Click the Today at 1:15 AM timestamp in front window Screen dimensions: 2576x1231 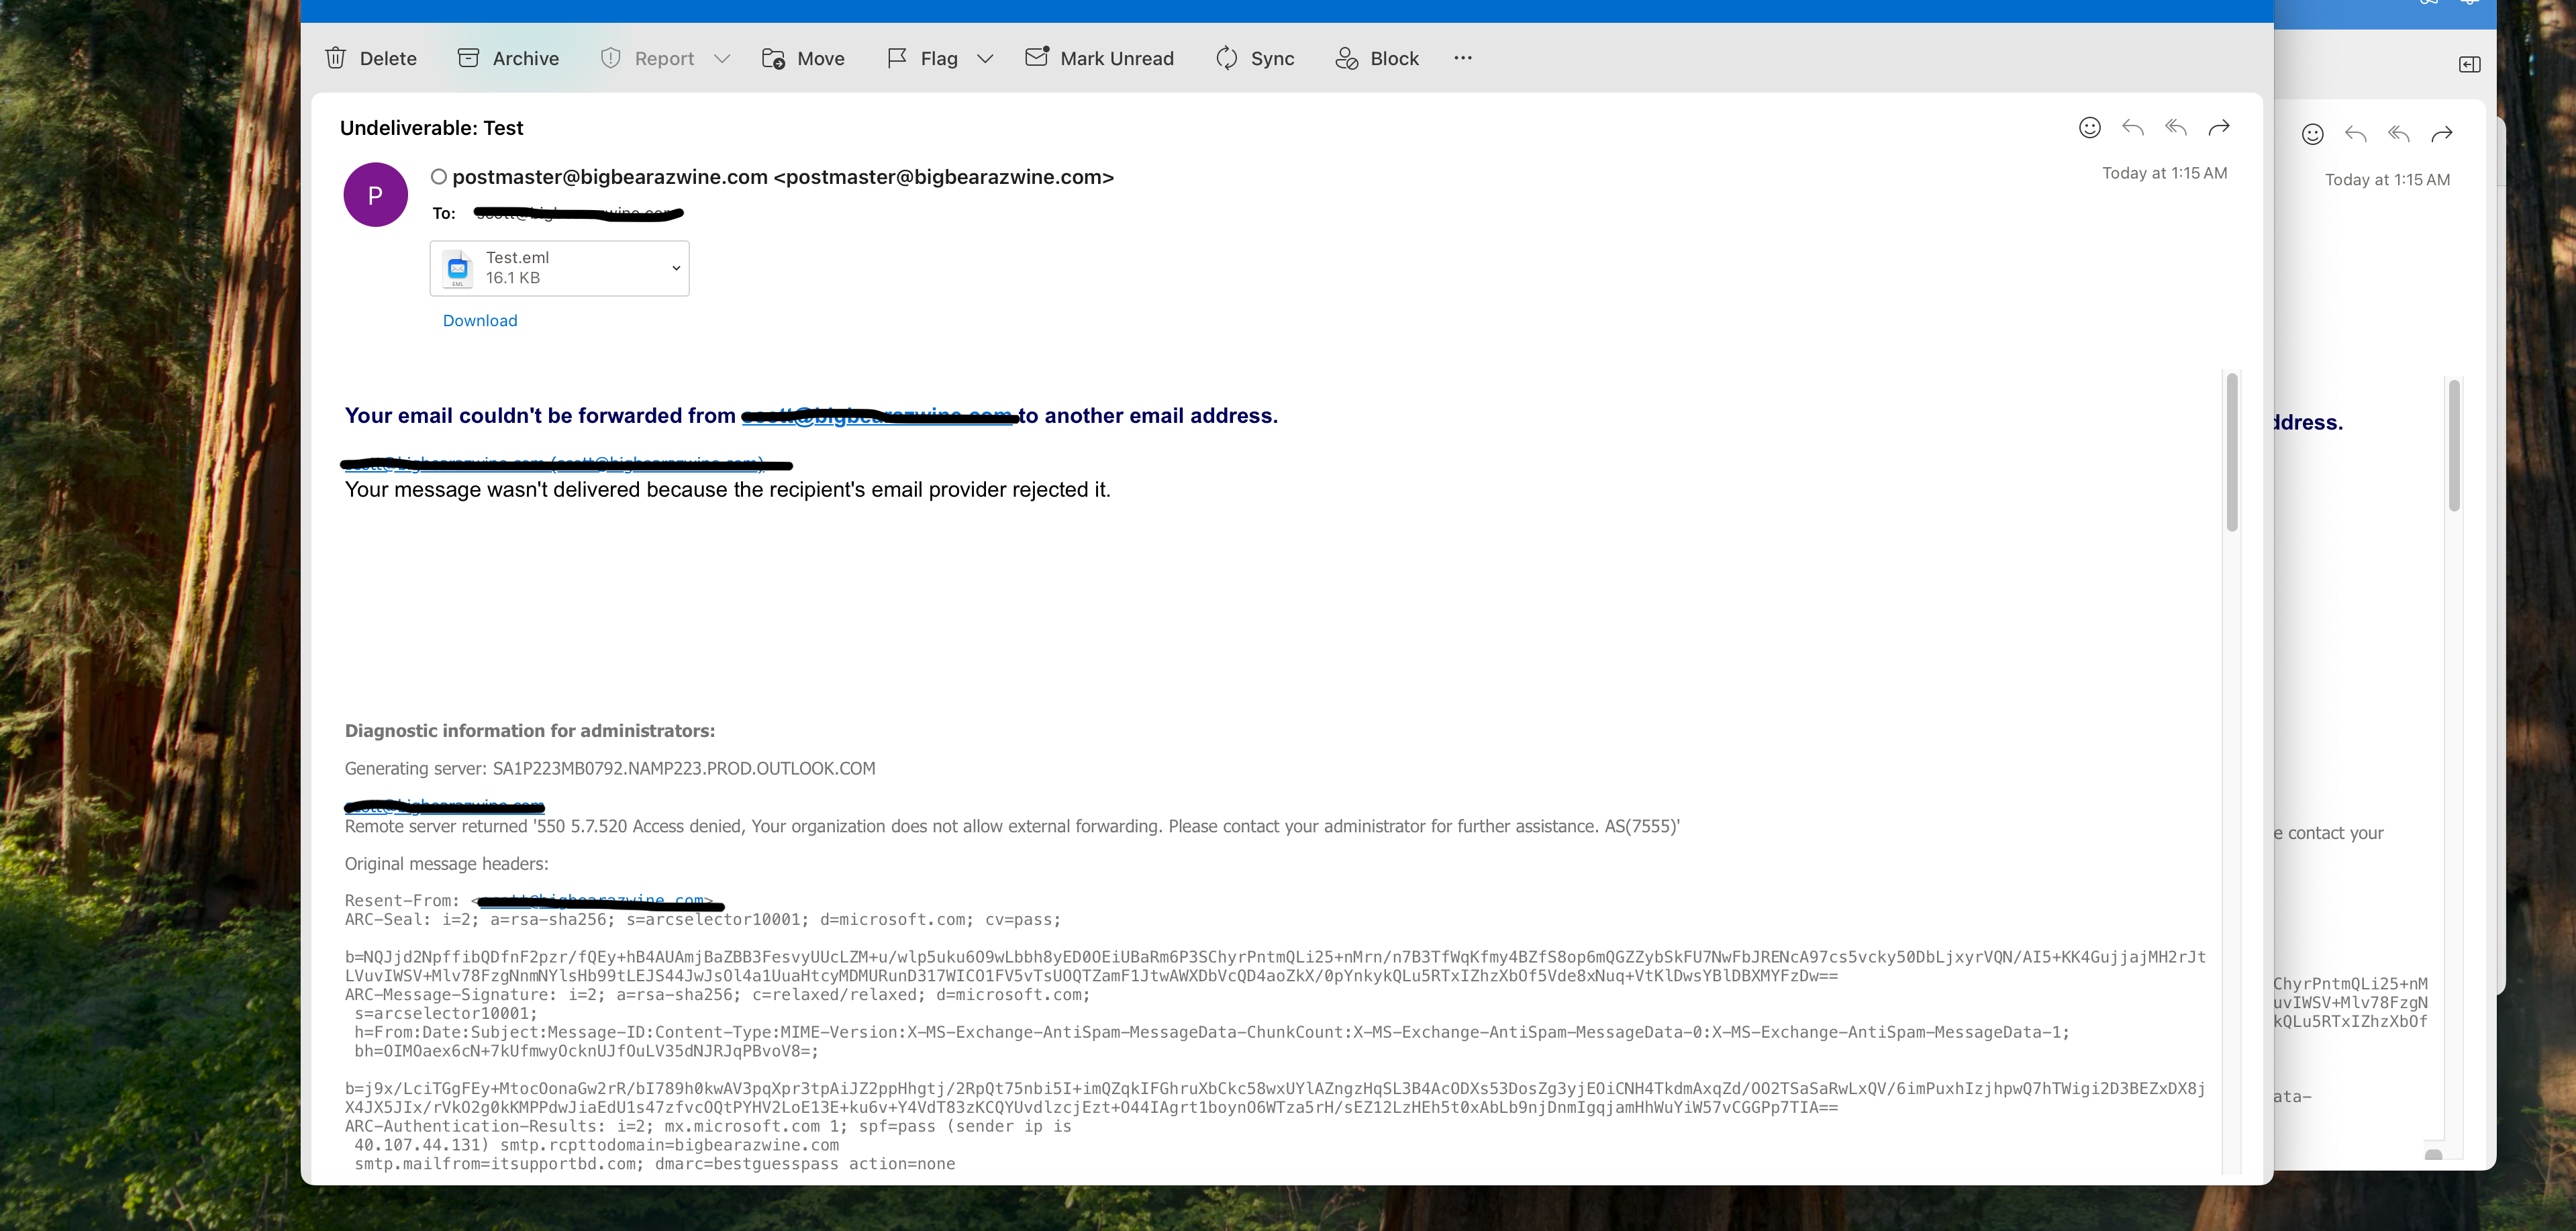(x=2165, y=173)
